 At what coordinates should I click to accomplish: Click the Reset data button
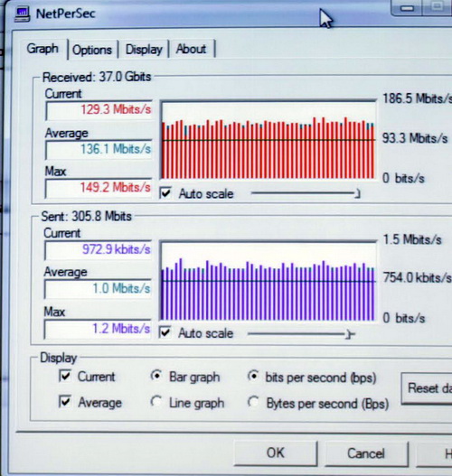click(x=427, y=388)
